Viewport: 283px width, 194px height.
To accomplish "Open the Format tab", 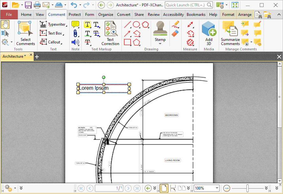I will point(228,15).
